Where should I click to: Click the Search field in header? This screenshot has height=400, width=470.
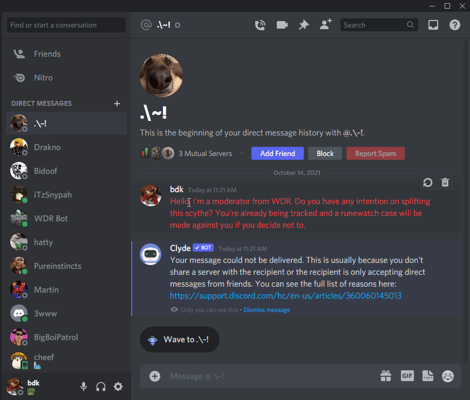[379, 25]
